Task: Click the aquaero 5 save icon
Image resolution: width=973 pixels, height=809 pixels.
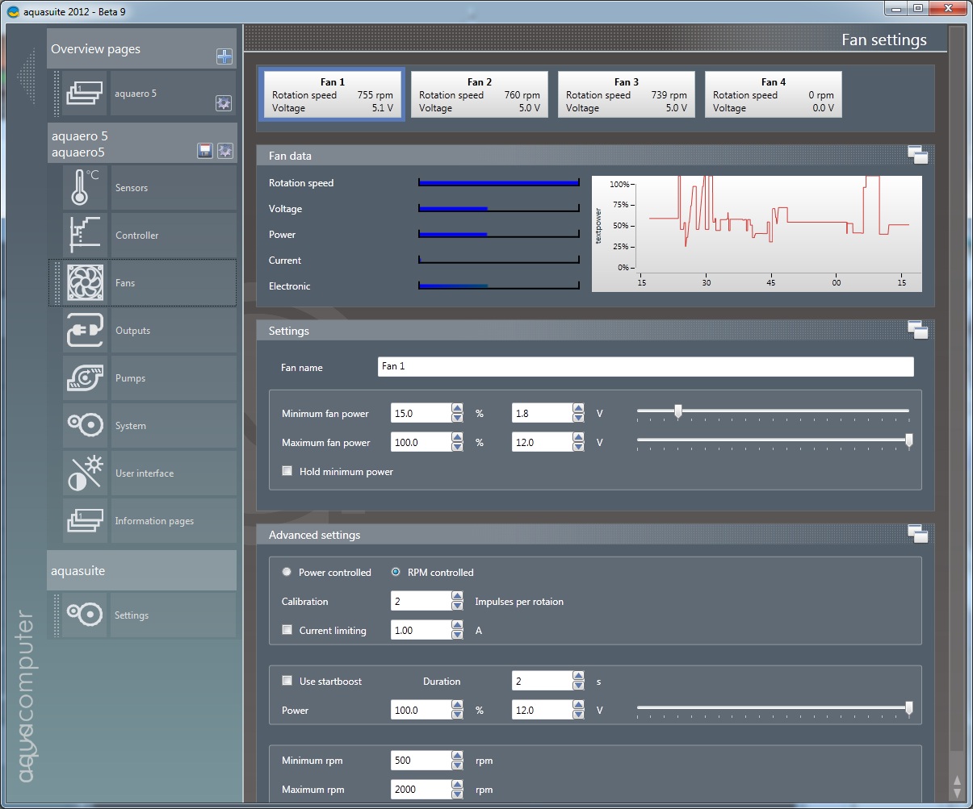Action: point(206,151)
